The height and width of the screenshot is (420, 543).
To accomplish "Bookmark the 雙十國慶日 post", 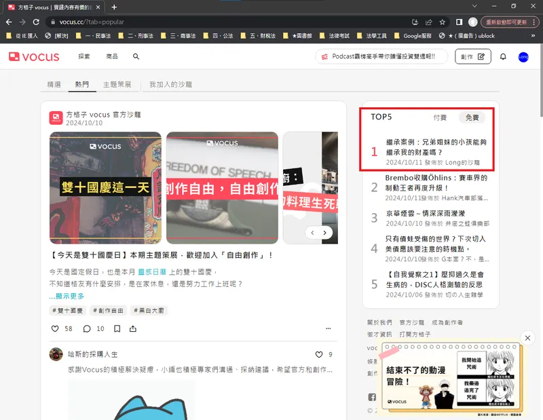I will point(117,328).
